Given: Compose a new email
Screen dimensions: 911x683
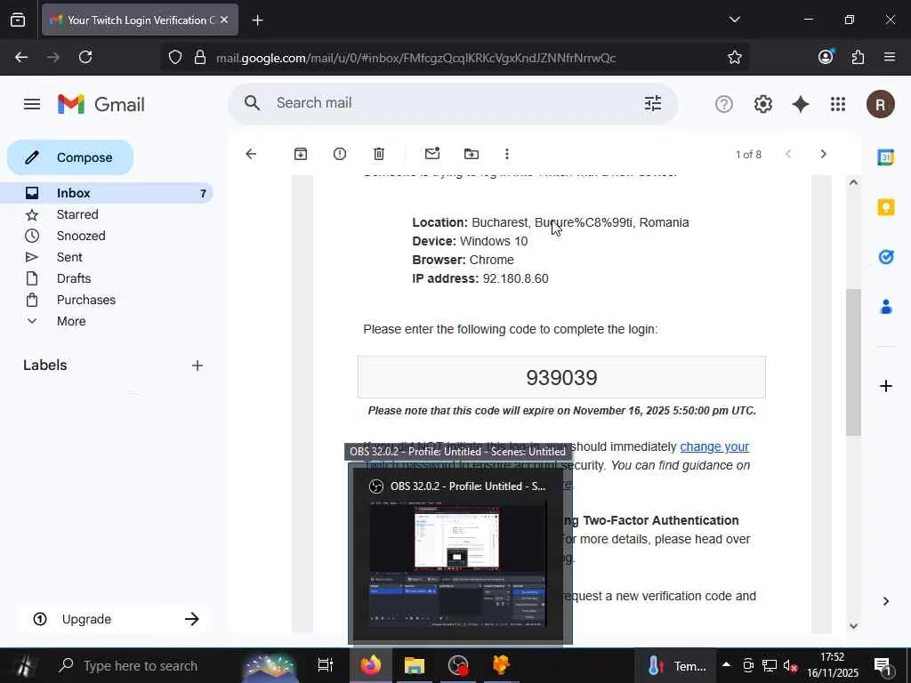Looking at the screenshot, I should (70, 157).
